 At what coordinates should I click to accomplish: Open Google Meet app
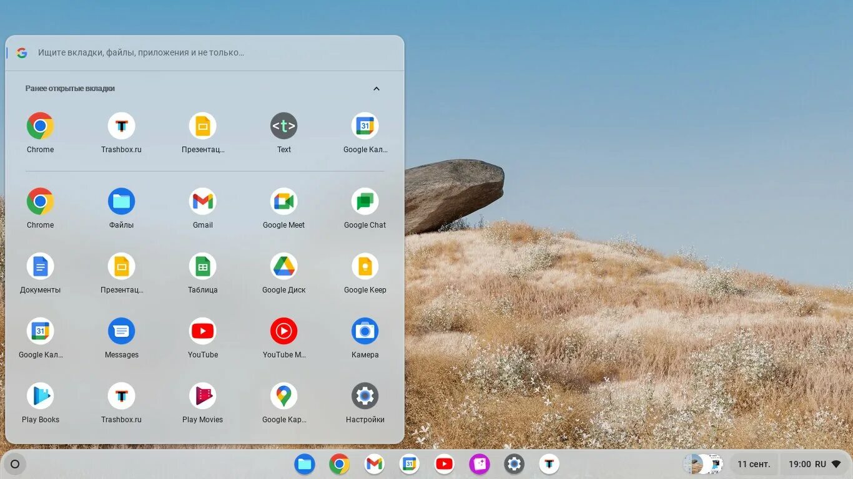[x=284, y=208]
